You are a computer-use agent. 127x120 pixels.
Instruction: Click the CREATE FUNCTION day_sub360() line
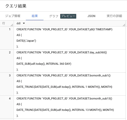pos(61,52)
